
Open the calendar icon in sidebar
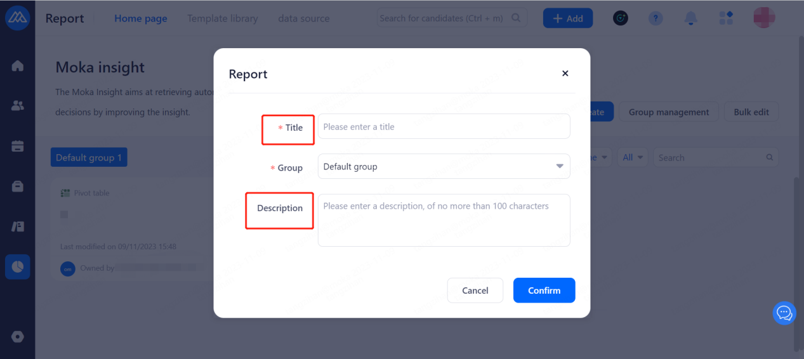point(18,146)
